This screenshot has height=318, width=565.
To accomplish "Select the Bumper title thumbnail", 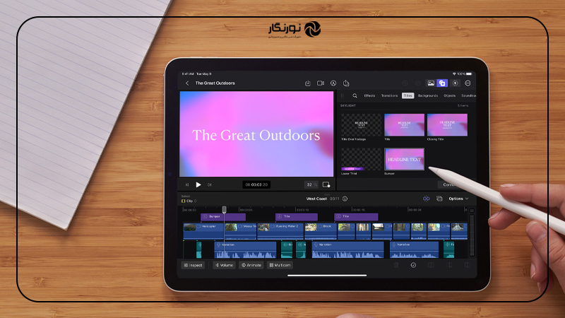I will (x=404, y=159).
